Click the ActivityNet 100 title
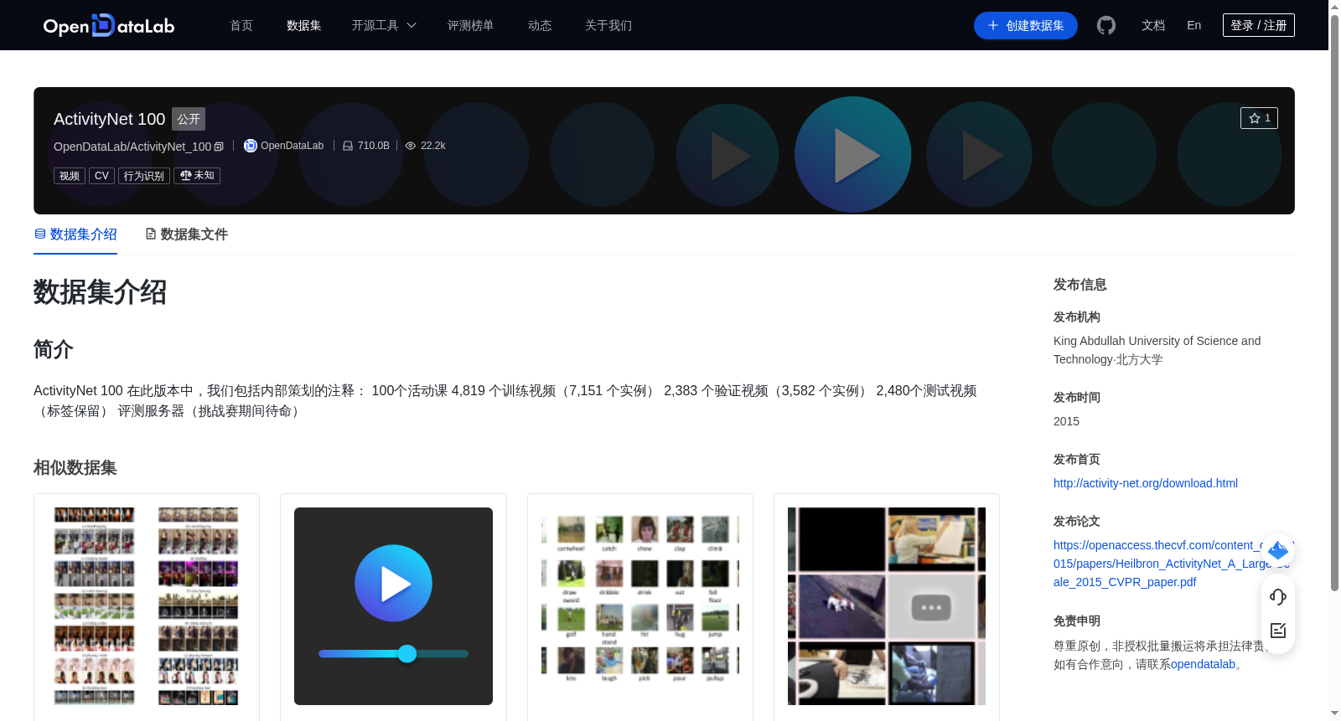This screenshot has height=721, width=1341. [109, 119]
